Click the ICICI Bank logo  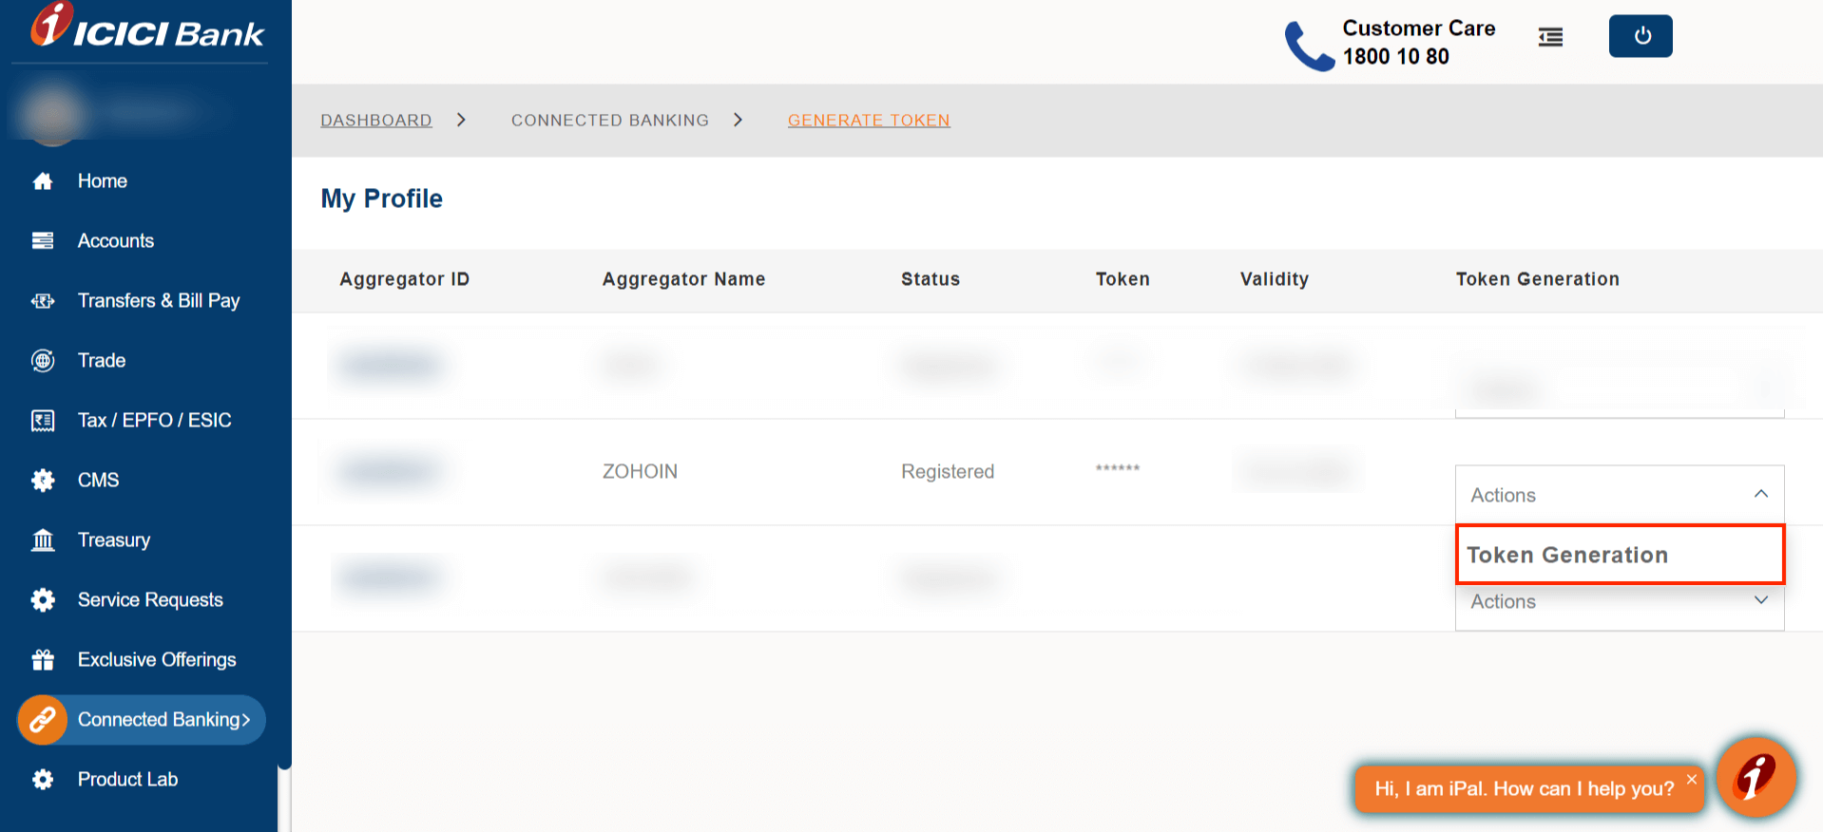click(x=147, y=26)
